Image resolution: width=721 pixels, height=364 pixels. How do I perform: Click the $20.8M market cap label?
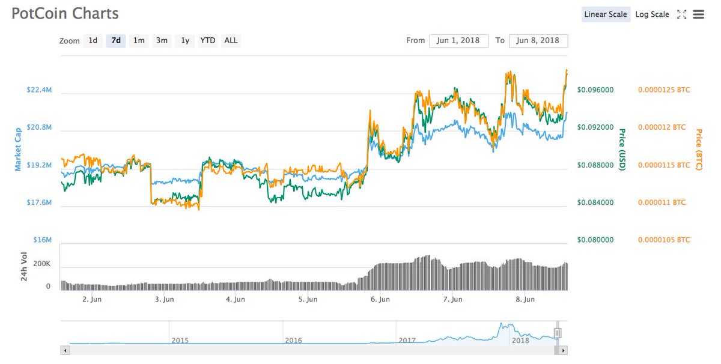click(39, 127)
